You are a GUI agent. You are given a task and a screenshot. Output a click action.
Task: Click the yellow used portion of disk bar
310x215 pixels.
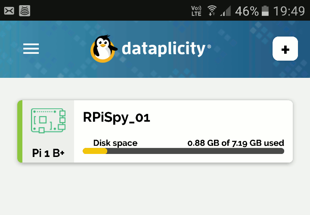(95, 151)
